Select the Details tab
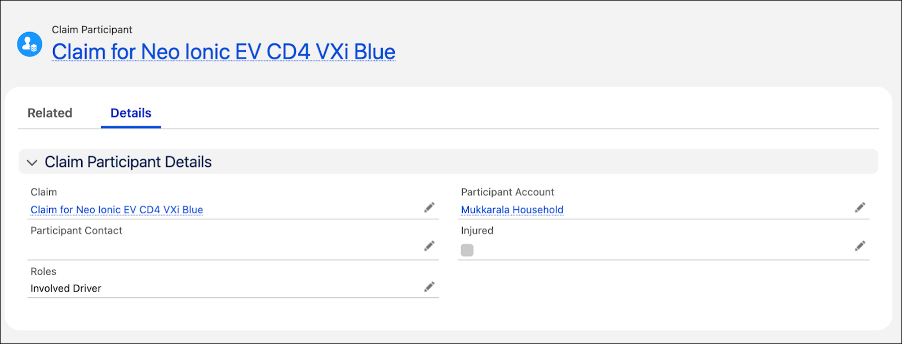The height and width of the screenshot is (344, 902). tap(130, 113)
